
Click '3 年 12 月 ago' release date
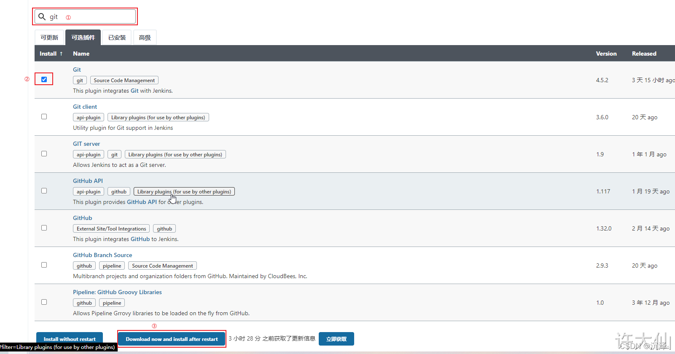click(651, 303)
